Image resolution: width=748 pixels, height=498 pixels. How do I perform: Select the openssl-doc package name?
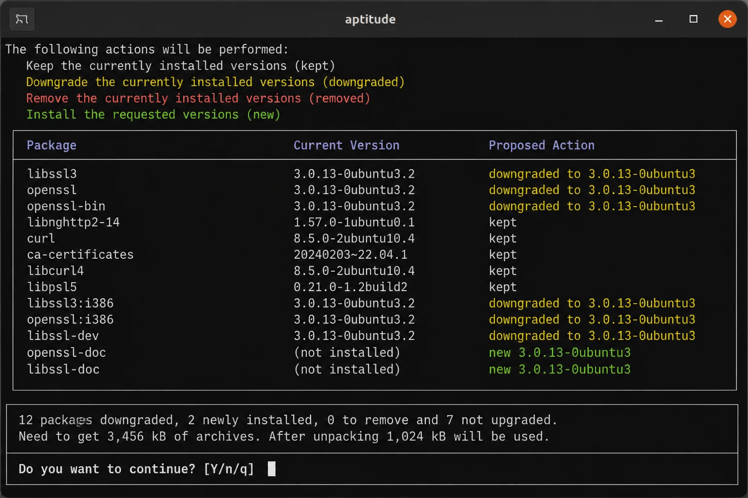point(66,353)
